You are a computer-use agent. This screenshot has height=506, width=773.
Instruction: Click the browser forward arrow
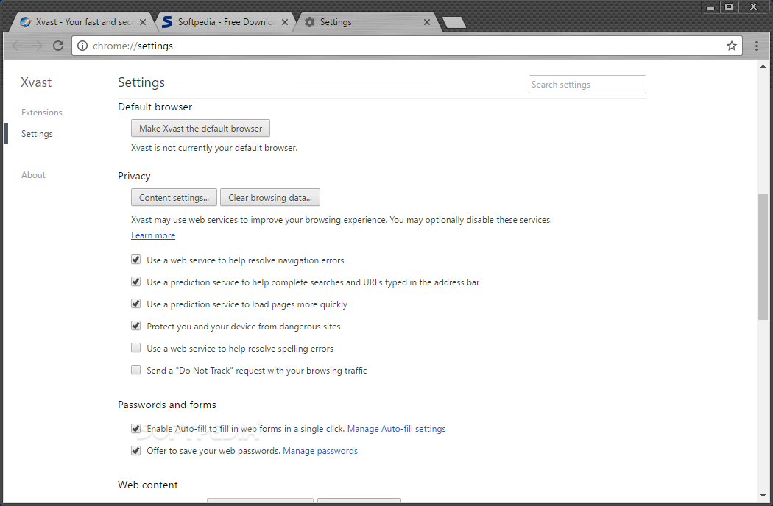point(38,46)
